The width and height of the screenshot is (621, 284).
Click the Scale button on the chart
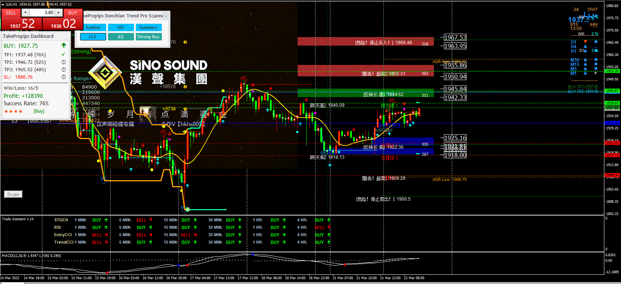coord(13,194)
